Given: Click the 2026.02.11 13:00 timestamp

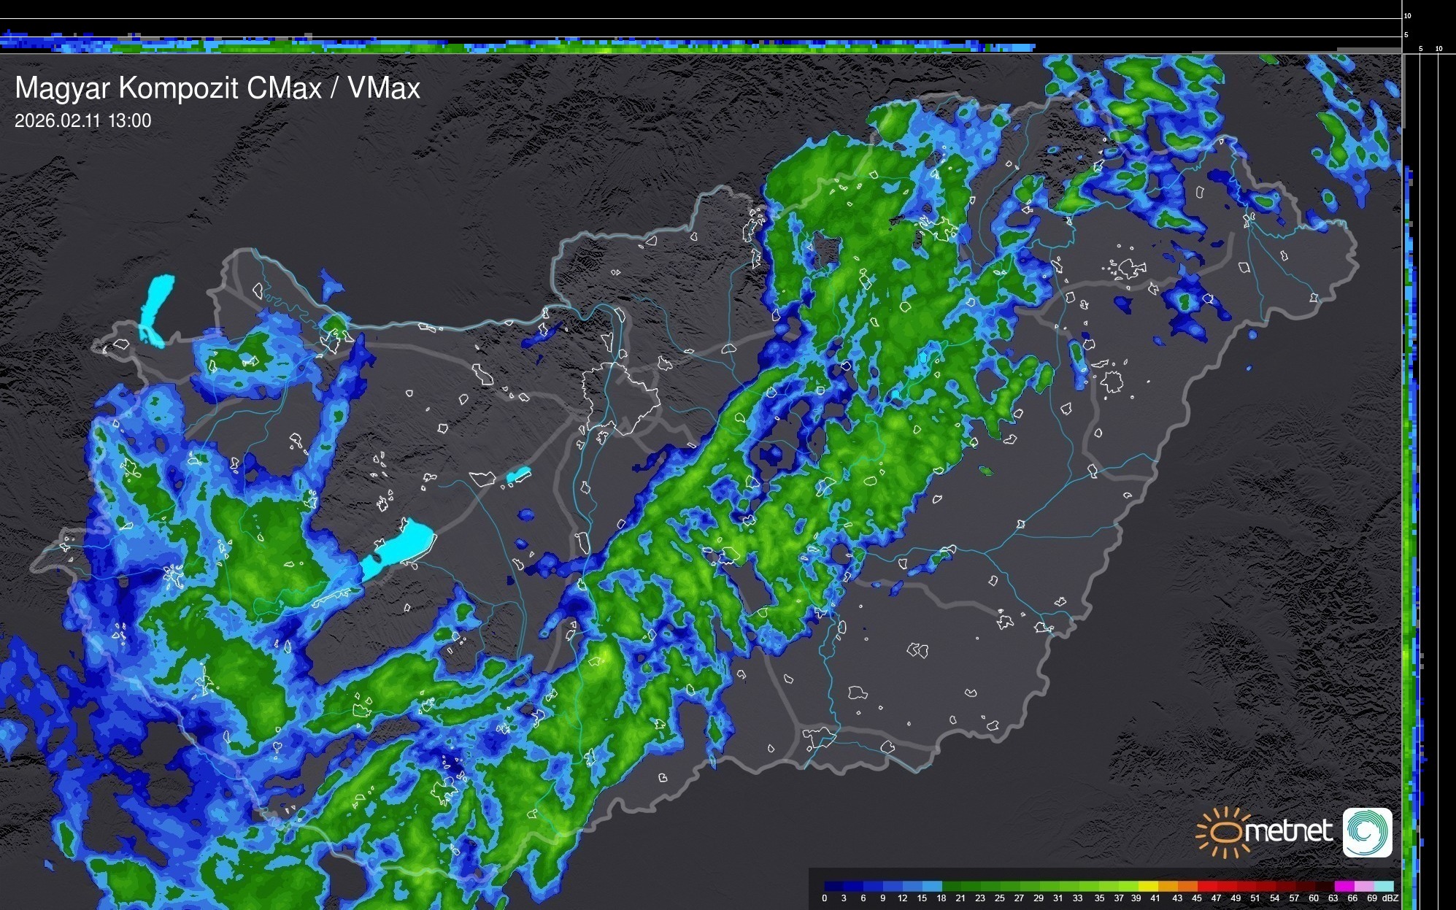Looking at the screenshot, I should click(x=83, y=121).
